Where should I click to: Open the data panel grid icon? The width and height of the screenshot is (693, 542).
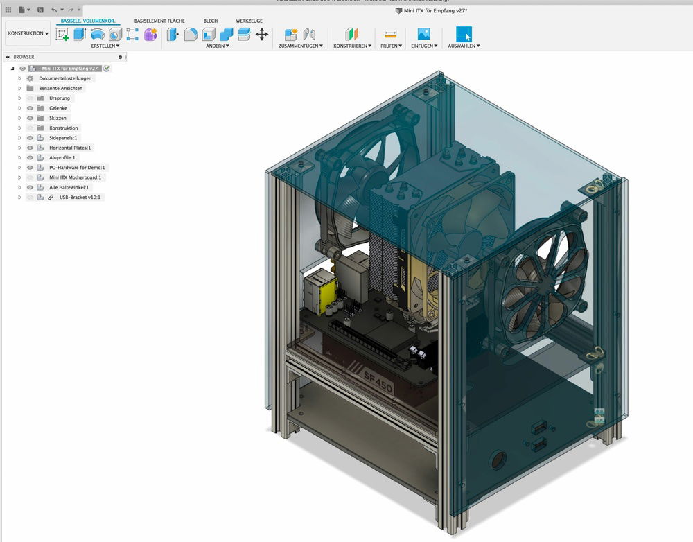[x=8, y=10]
